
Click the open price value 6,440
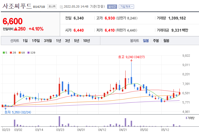79,30
